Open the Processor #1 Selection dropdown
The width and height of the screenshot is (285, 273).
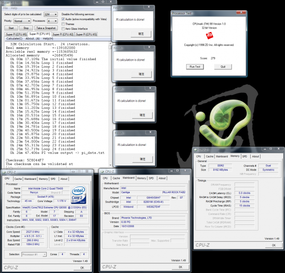click(34, 254)
